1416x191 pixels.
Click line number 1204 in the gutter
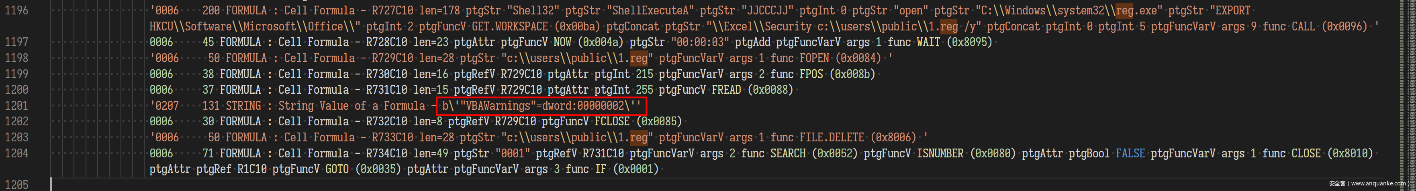click(16, 153)
